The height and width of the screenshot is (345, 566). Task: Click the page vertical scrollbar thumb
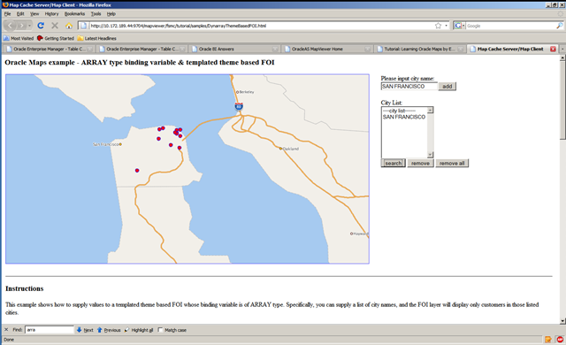562,100
